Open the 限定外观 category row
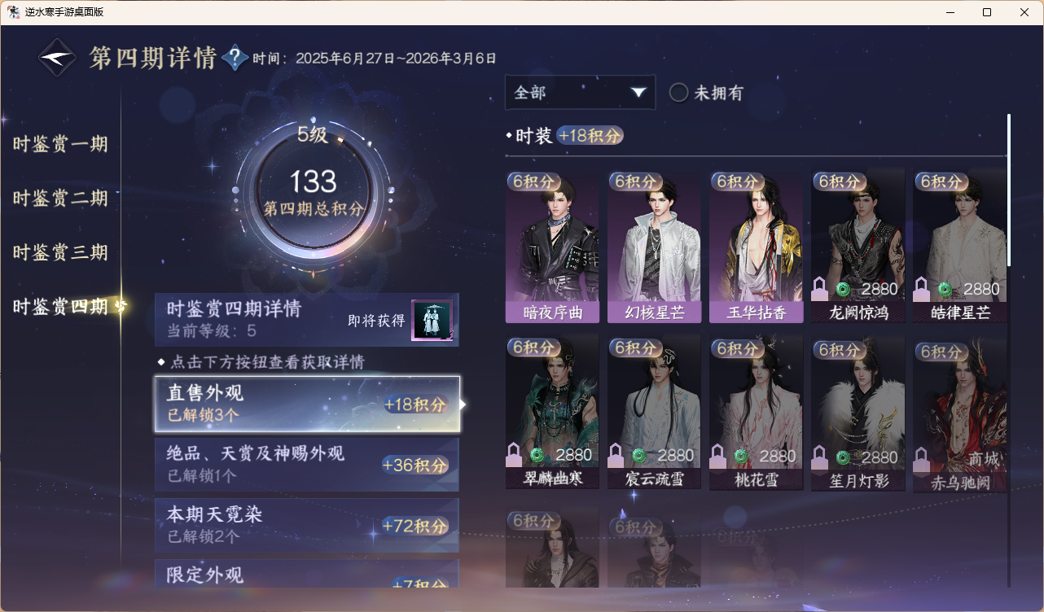1044x612 pixels. (307, 573)
